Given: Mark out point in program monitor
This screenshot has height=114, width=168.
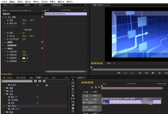Looking at the screenshot, I should (132, 73).
